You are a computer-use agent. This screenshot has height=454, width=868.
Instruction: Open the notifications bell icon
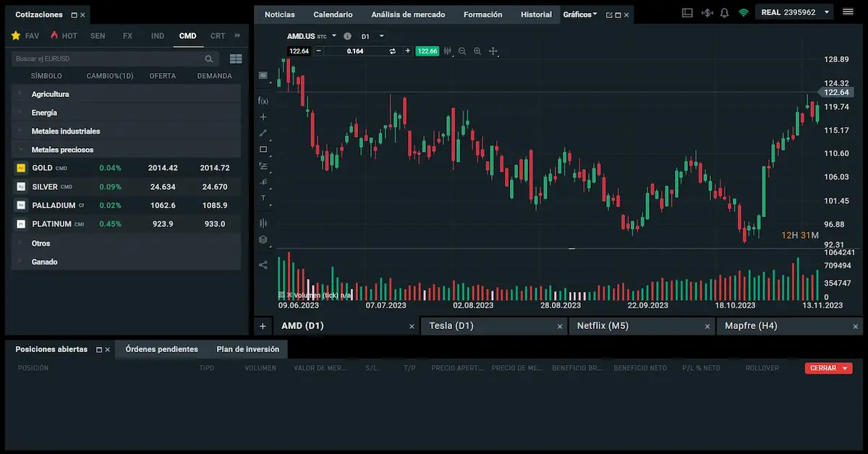pos(724,12)
